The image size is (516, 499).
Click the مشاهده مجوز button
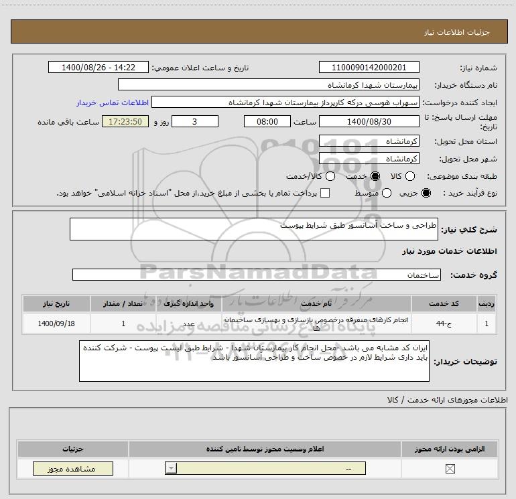pos(73,468)
